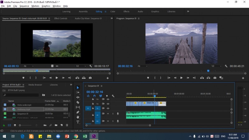Toggle V2 track lock
This screenshot has width=249, height=140.
coord(93,104)
